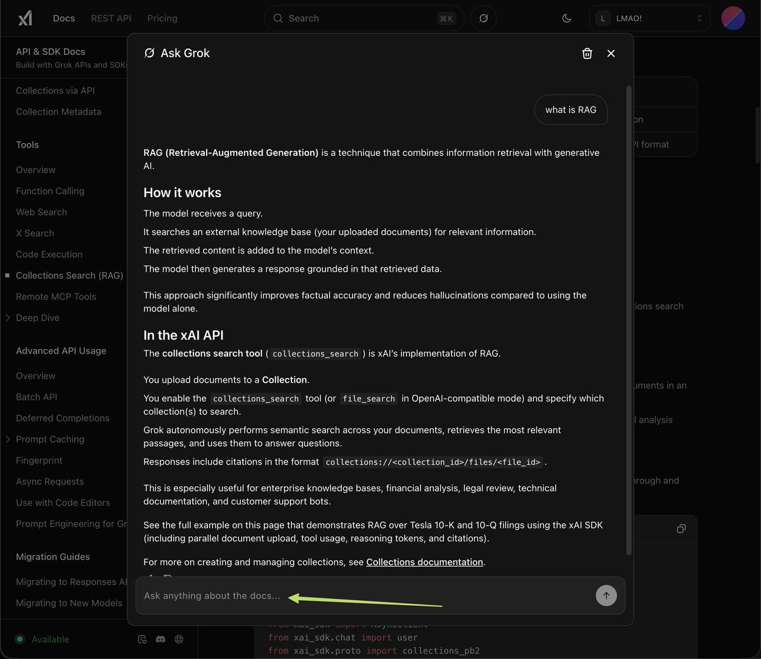Open the feedback icon in sidebar footer
Image resolution: width=761 pixels, height=659 pixels.
142,639
